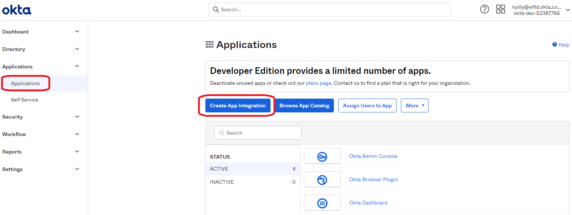Image resolution: width=572 pixels, height=215 pixels.
Task: Click magnifier icon in applications search box
Action: pos(221,133)
